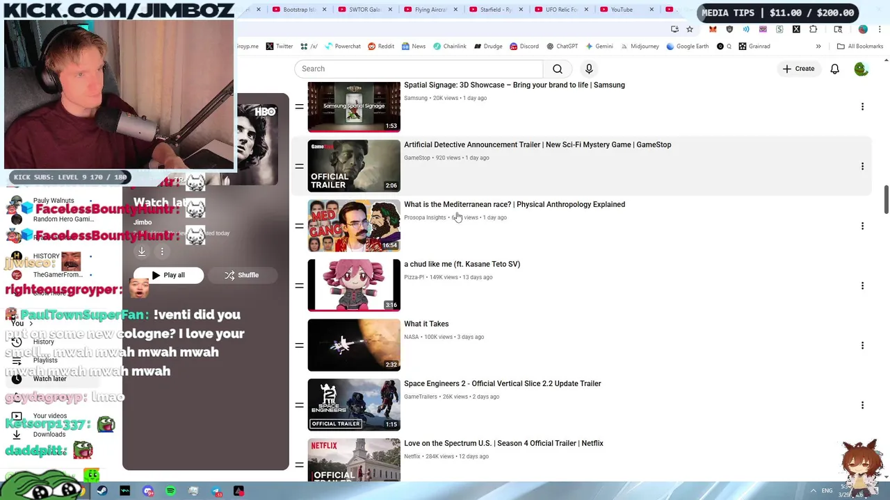Bookmark this page with the star icon

[689, 29]
